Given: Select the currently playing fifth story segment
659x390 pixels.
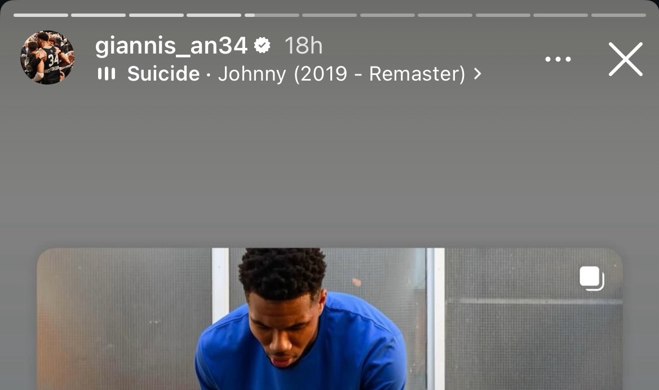Looking at the screenshot, I should click(272, 15).
